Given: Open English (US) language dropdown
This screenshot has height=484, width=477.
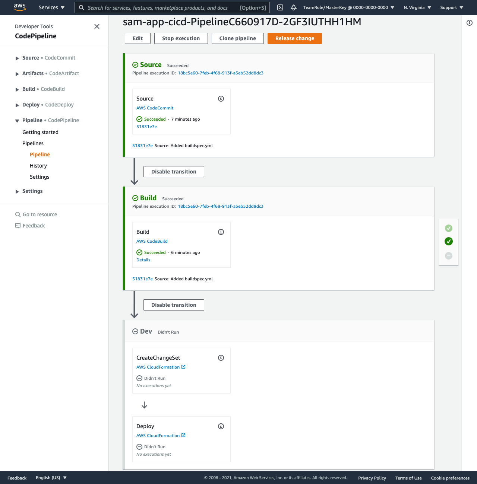Looking at the screenshot, I should pos(51,478).
